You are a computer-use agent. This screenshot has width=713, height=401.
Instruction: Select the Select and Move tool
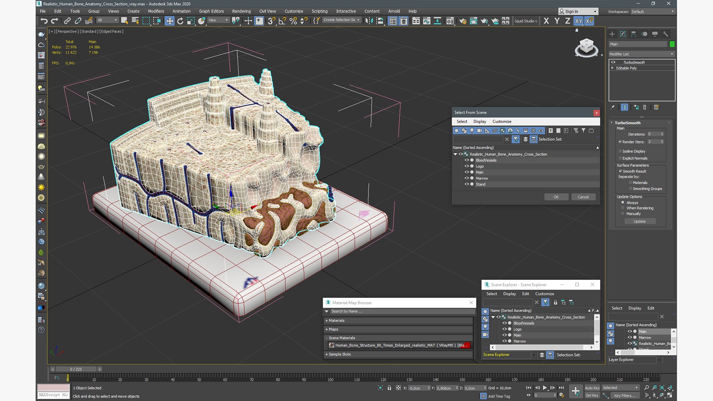(169, 21)
